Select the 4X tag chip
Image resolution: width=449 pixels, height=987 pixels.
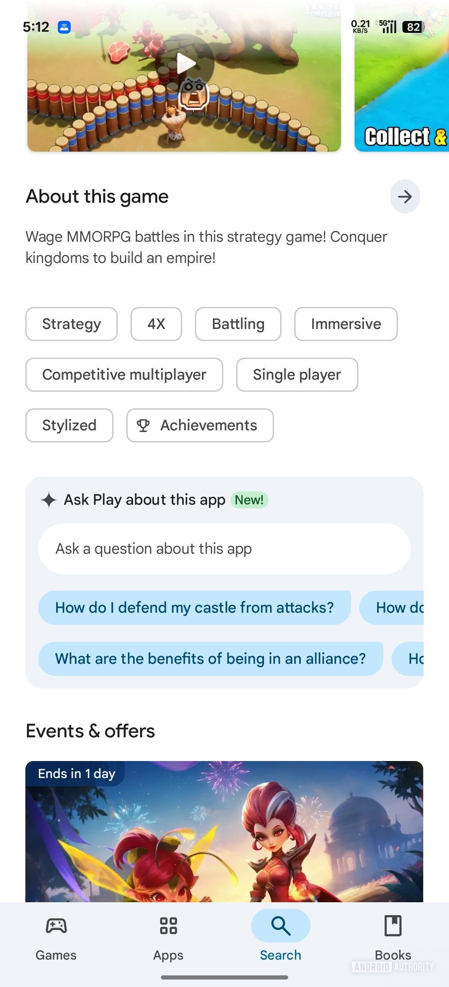(x=156, y=324)
